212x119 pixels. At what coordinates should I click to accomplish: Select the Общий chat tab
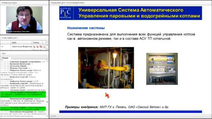coord(5,58)
